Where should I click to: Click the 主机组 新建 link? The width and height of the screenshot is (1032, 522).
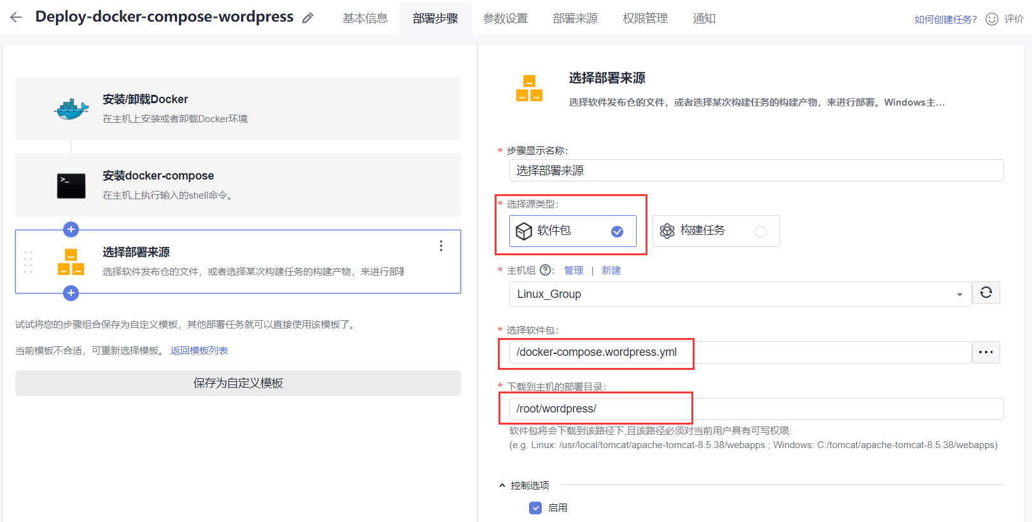[x=611, y=271]
